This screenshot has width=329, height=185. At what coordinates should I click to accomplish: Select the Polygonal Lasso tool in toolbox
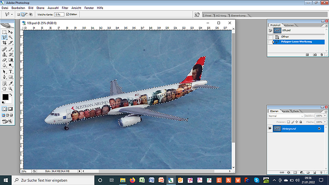[x=5, y=37]
